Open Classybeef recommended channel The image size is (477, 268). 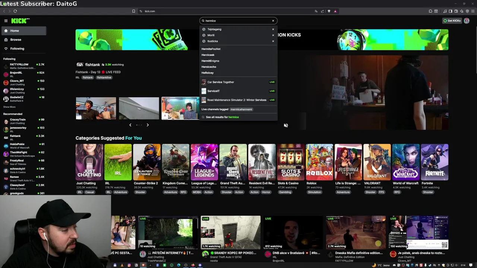point(23,187)
